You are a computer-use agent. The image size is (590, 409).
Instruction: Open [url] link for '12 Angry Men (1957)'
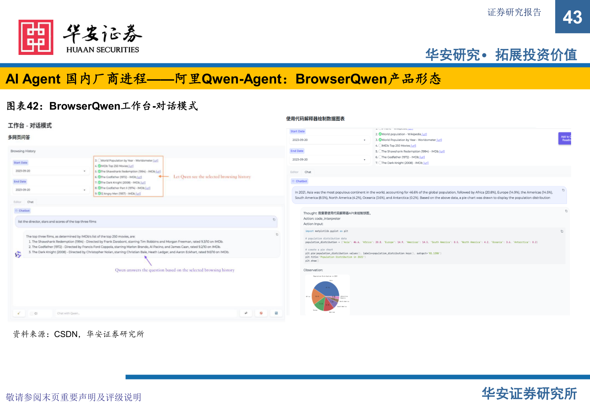[138, 194]
